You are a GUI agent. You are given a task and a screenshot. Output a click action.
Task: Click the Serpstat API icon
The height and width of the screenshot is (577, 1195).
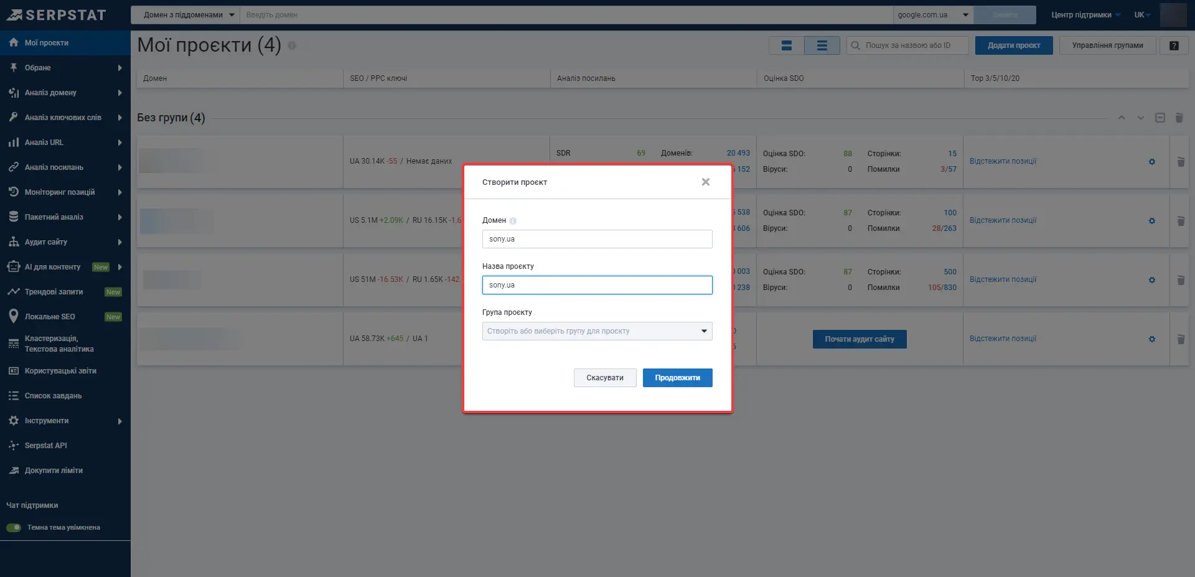point(13,446)
